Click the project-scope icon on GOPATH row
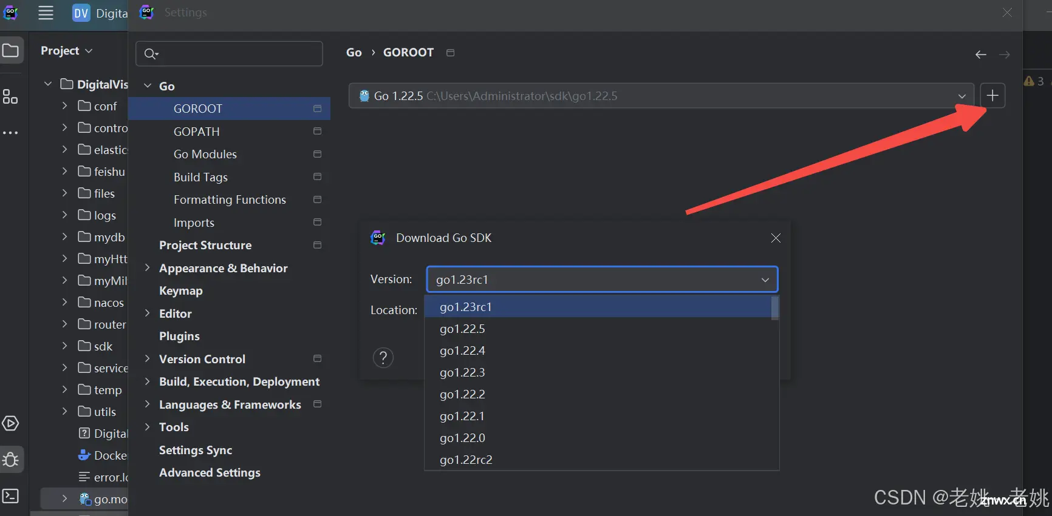This screenshot has width=1052, height=516. coord(317,131)
